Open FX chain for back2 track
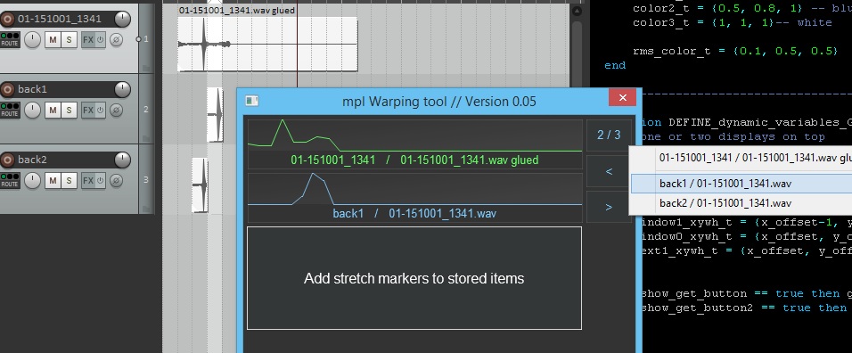Viewport: 852px width, 353px height. coord(87,181)
